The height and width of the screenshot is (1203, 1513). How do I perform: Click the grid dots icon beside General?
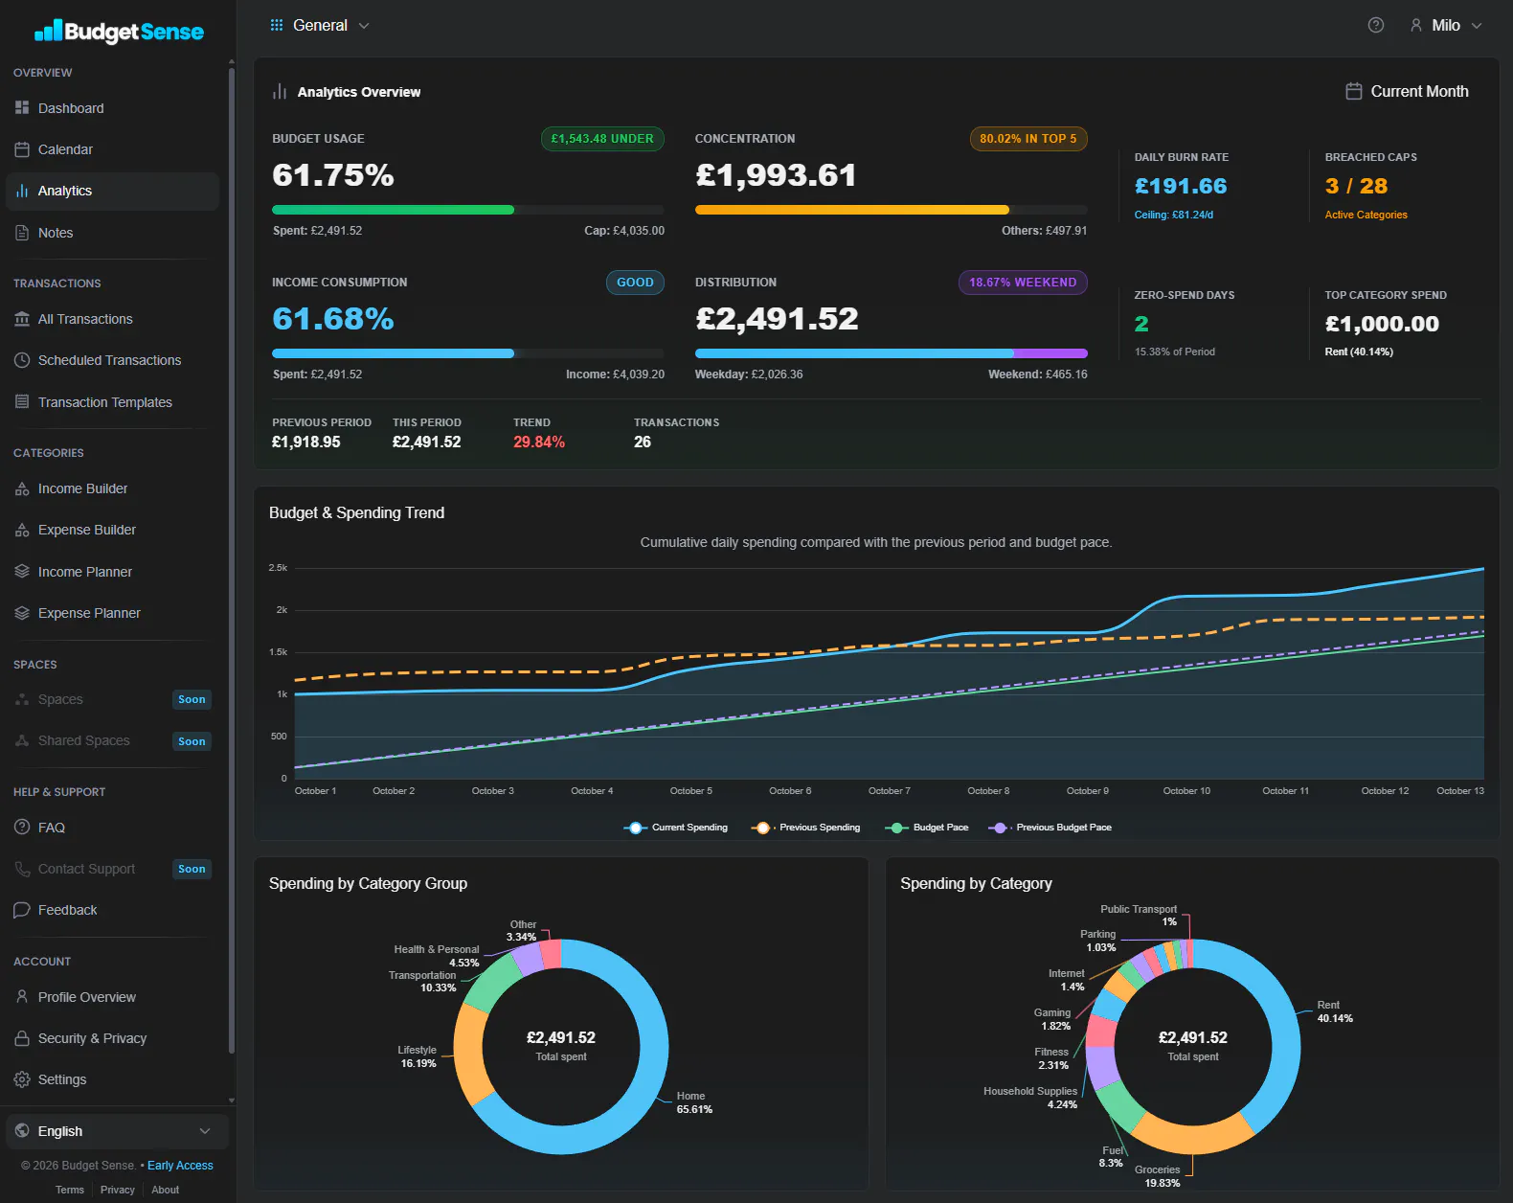(277, 25)
